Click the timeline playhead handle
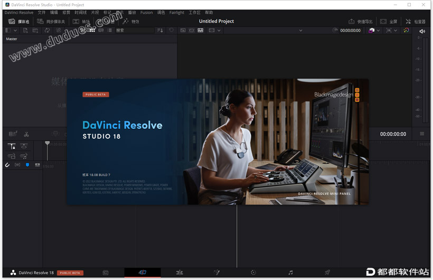The width and height of the screenshot is (433, 280). click(47, 143)
